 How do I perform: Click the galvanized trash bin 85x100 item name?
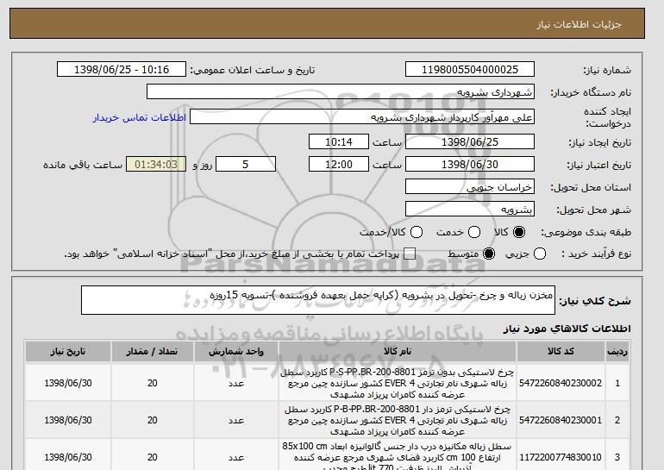[x=398, y=457]
